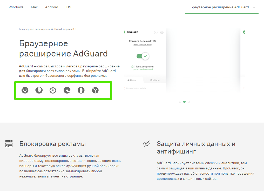The width and height of the screenshot is (264, 191).
Task: Click the version 3.3 caption text
Action: 48,29
